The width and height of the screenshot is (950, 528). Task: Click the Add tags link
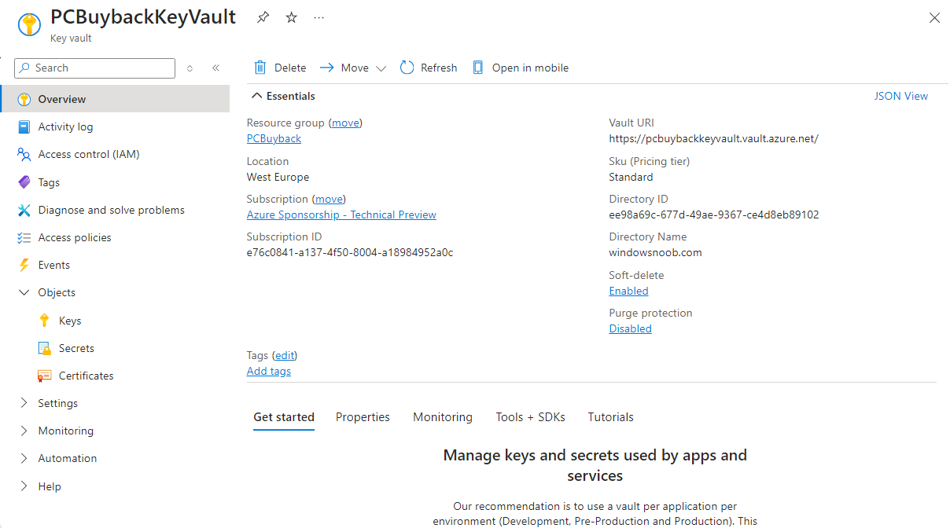269,371
